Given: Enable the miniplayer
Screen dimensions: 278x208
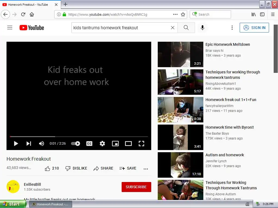Looking at the screenshot, I should (115, 144).
